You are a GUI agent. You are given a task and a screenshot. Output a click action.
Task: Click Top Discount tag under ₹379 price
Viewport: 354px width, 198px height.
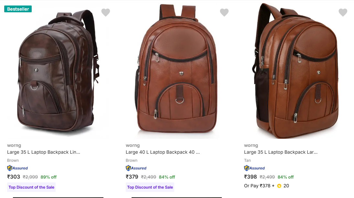(x=150, y=187)
